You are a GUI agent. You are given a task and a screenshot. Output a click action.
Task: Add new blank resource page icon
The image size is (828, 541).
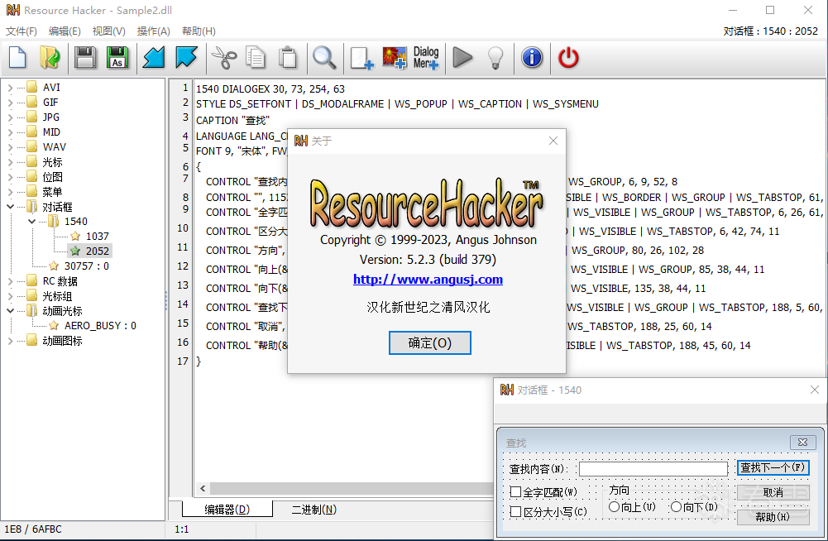tap(361, 58)
